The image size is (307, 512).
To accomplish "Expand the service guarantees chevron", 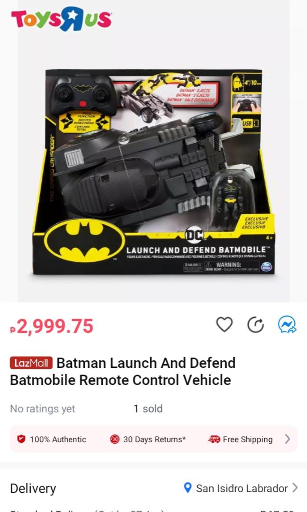I will (288, 439).
